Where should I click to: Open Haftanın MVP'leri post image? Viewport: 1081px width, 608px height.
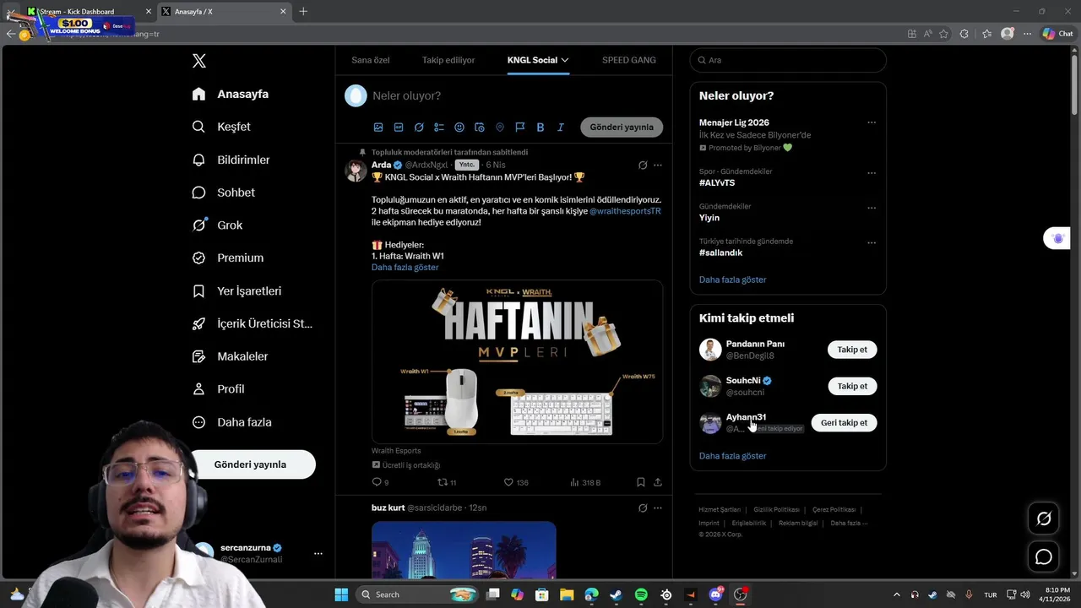click(517, 361)
